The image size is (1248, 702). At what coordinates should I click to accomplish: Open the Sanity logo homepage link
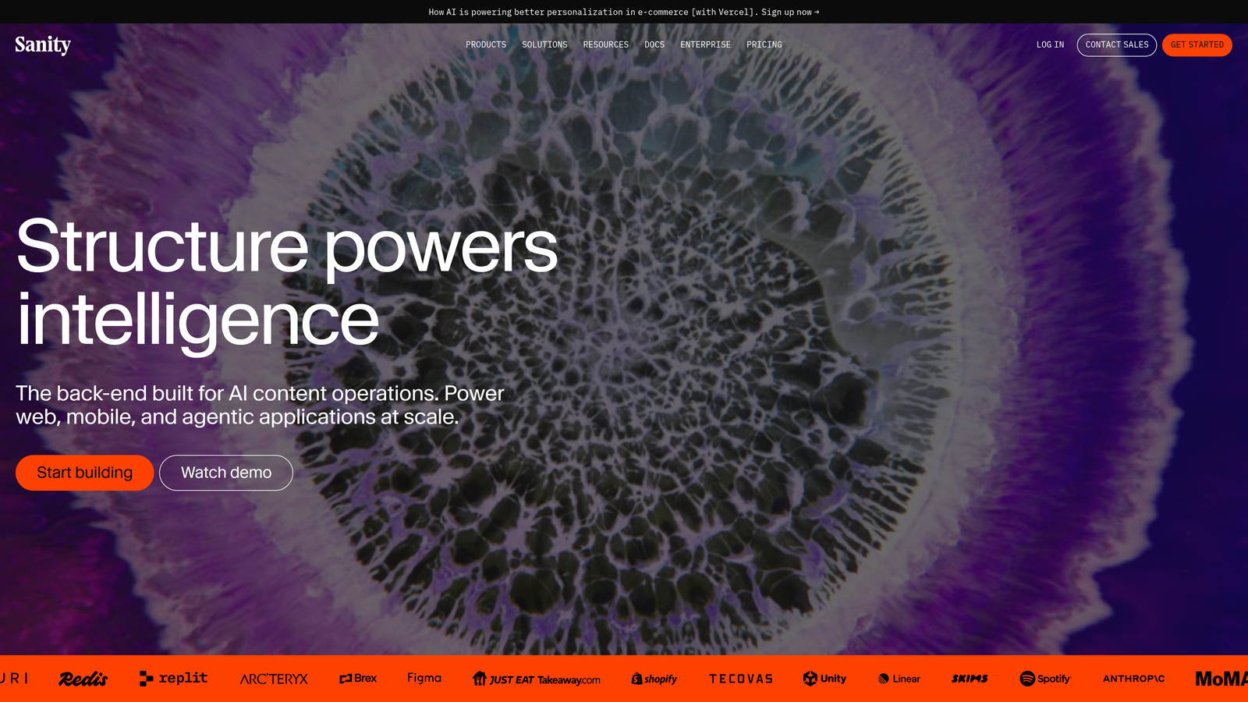43,44
